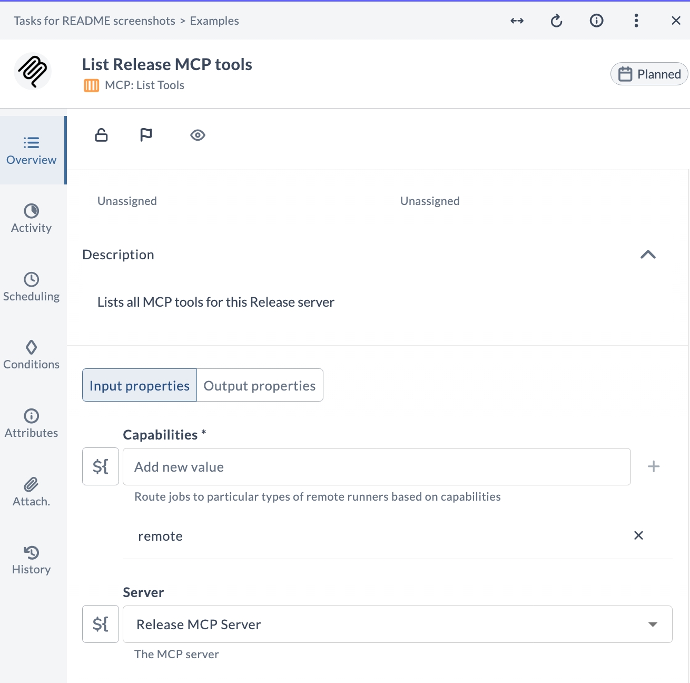The width and height of the screenshot is (690, 683).
Task: Click the Planned status button
Action: pyautogui.click(x=649, y=74)
